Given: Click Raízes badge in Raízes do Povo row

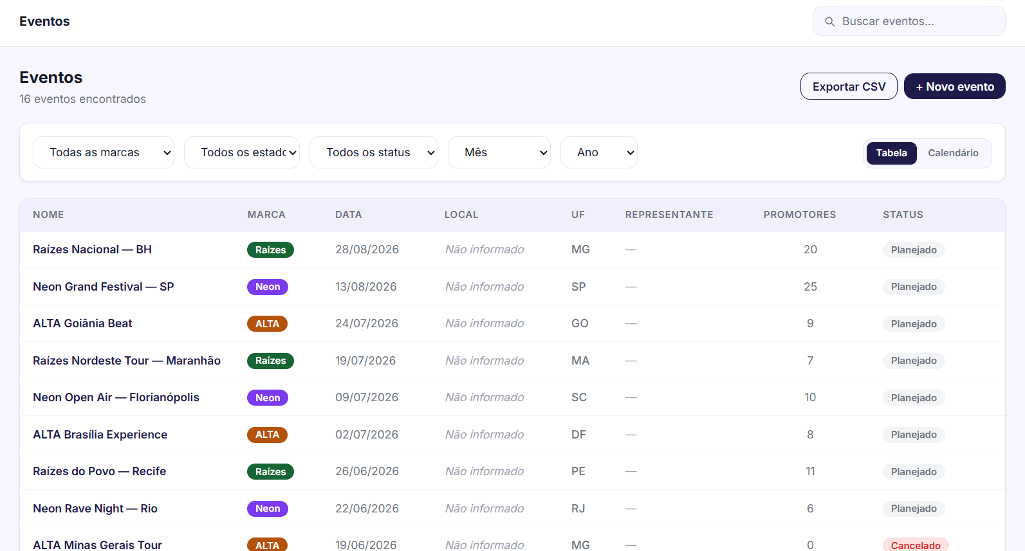Looking at the screenshot, I should point(270,472).
